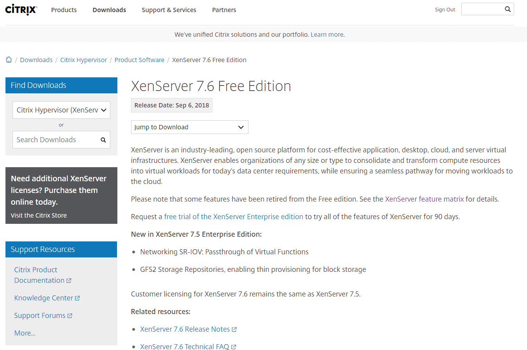Click 'Related resources:' subheading
Screen dimensions: 527x350
tap(161, 312)
